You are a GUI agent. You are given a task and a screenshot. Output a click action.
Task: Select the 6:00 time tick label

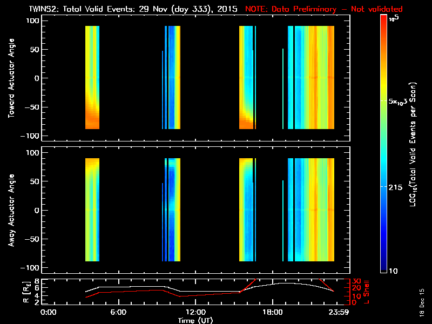[x=118, y=312]
